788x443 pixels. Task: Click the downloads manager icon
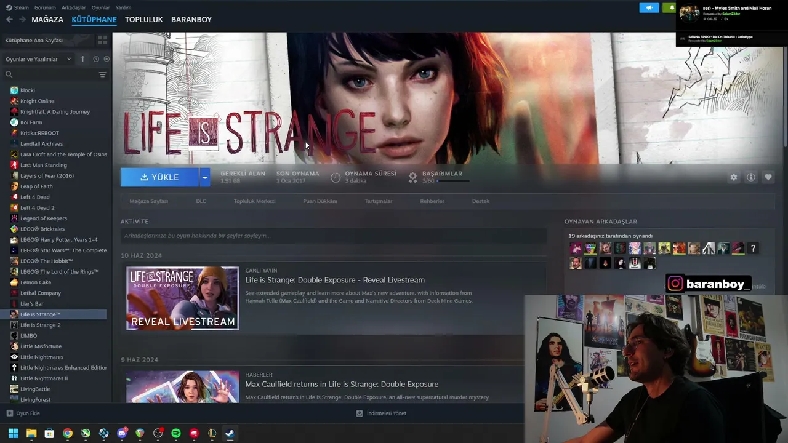click(x=360, y=413)
